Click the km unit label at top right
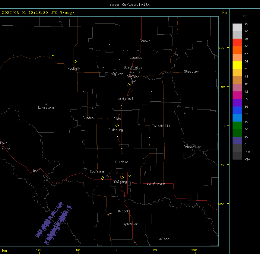 tap(224, 13)
